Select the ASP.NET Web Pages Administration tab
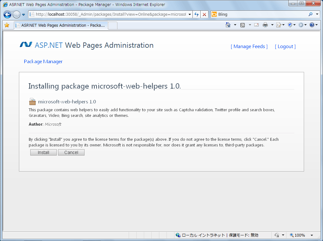Screen dimensions: 323x241 pyautogui.click(x=61, y=25)
